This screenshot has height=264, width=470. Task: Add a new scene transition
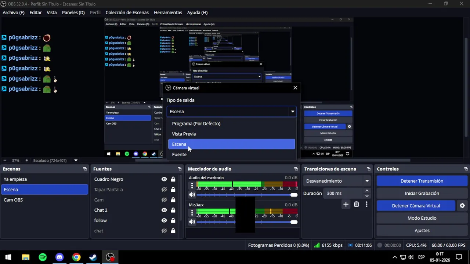346,204
